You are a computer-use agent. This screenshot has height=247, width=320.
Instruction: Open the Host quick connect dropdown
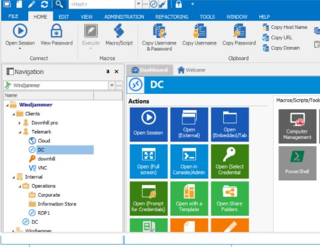tap(138, 4)
